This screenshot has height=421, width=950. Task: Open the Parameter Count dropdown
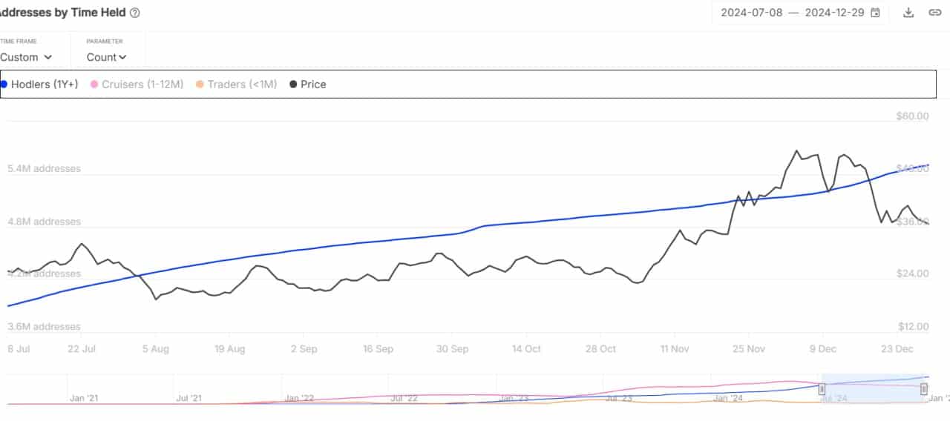point(107,57)
